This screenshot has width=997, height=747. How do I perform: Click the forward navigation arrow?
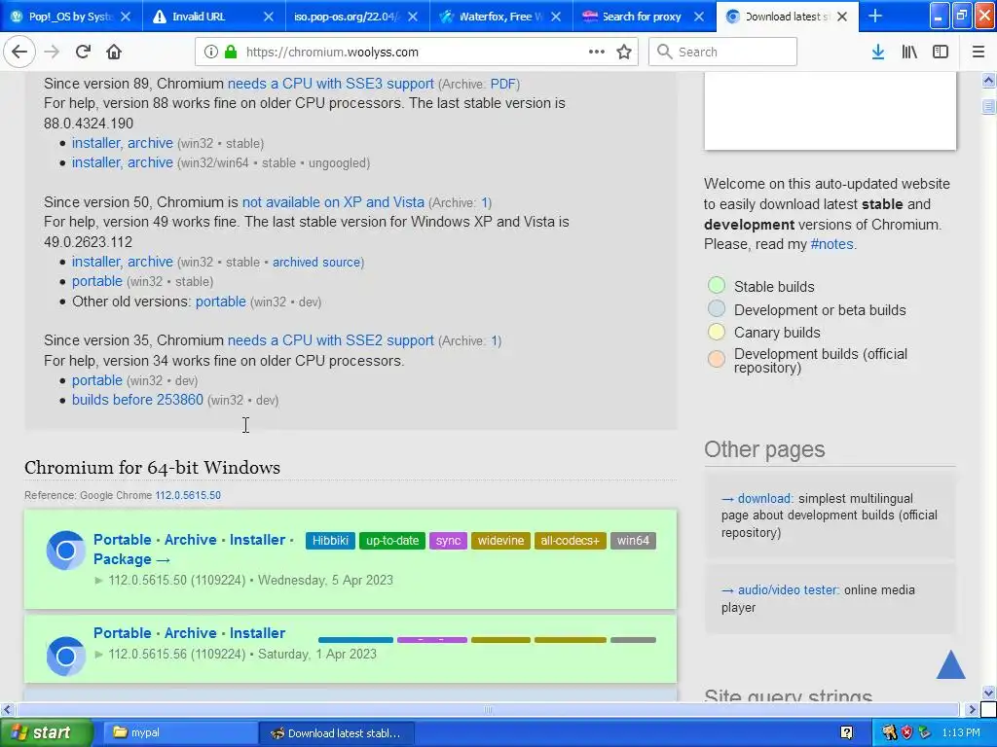[x=53, y=53]
